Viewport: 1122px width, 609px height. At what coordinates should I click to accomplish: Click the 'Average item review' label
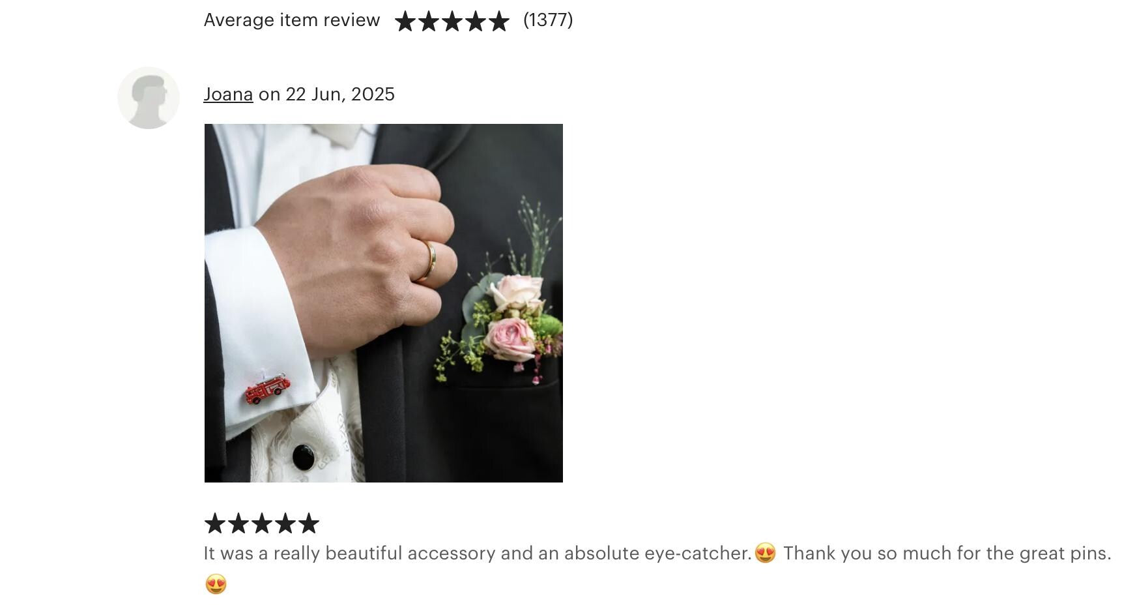coord(292,20)
